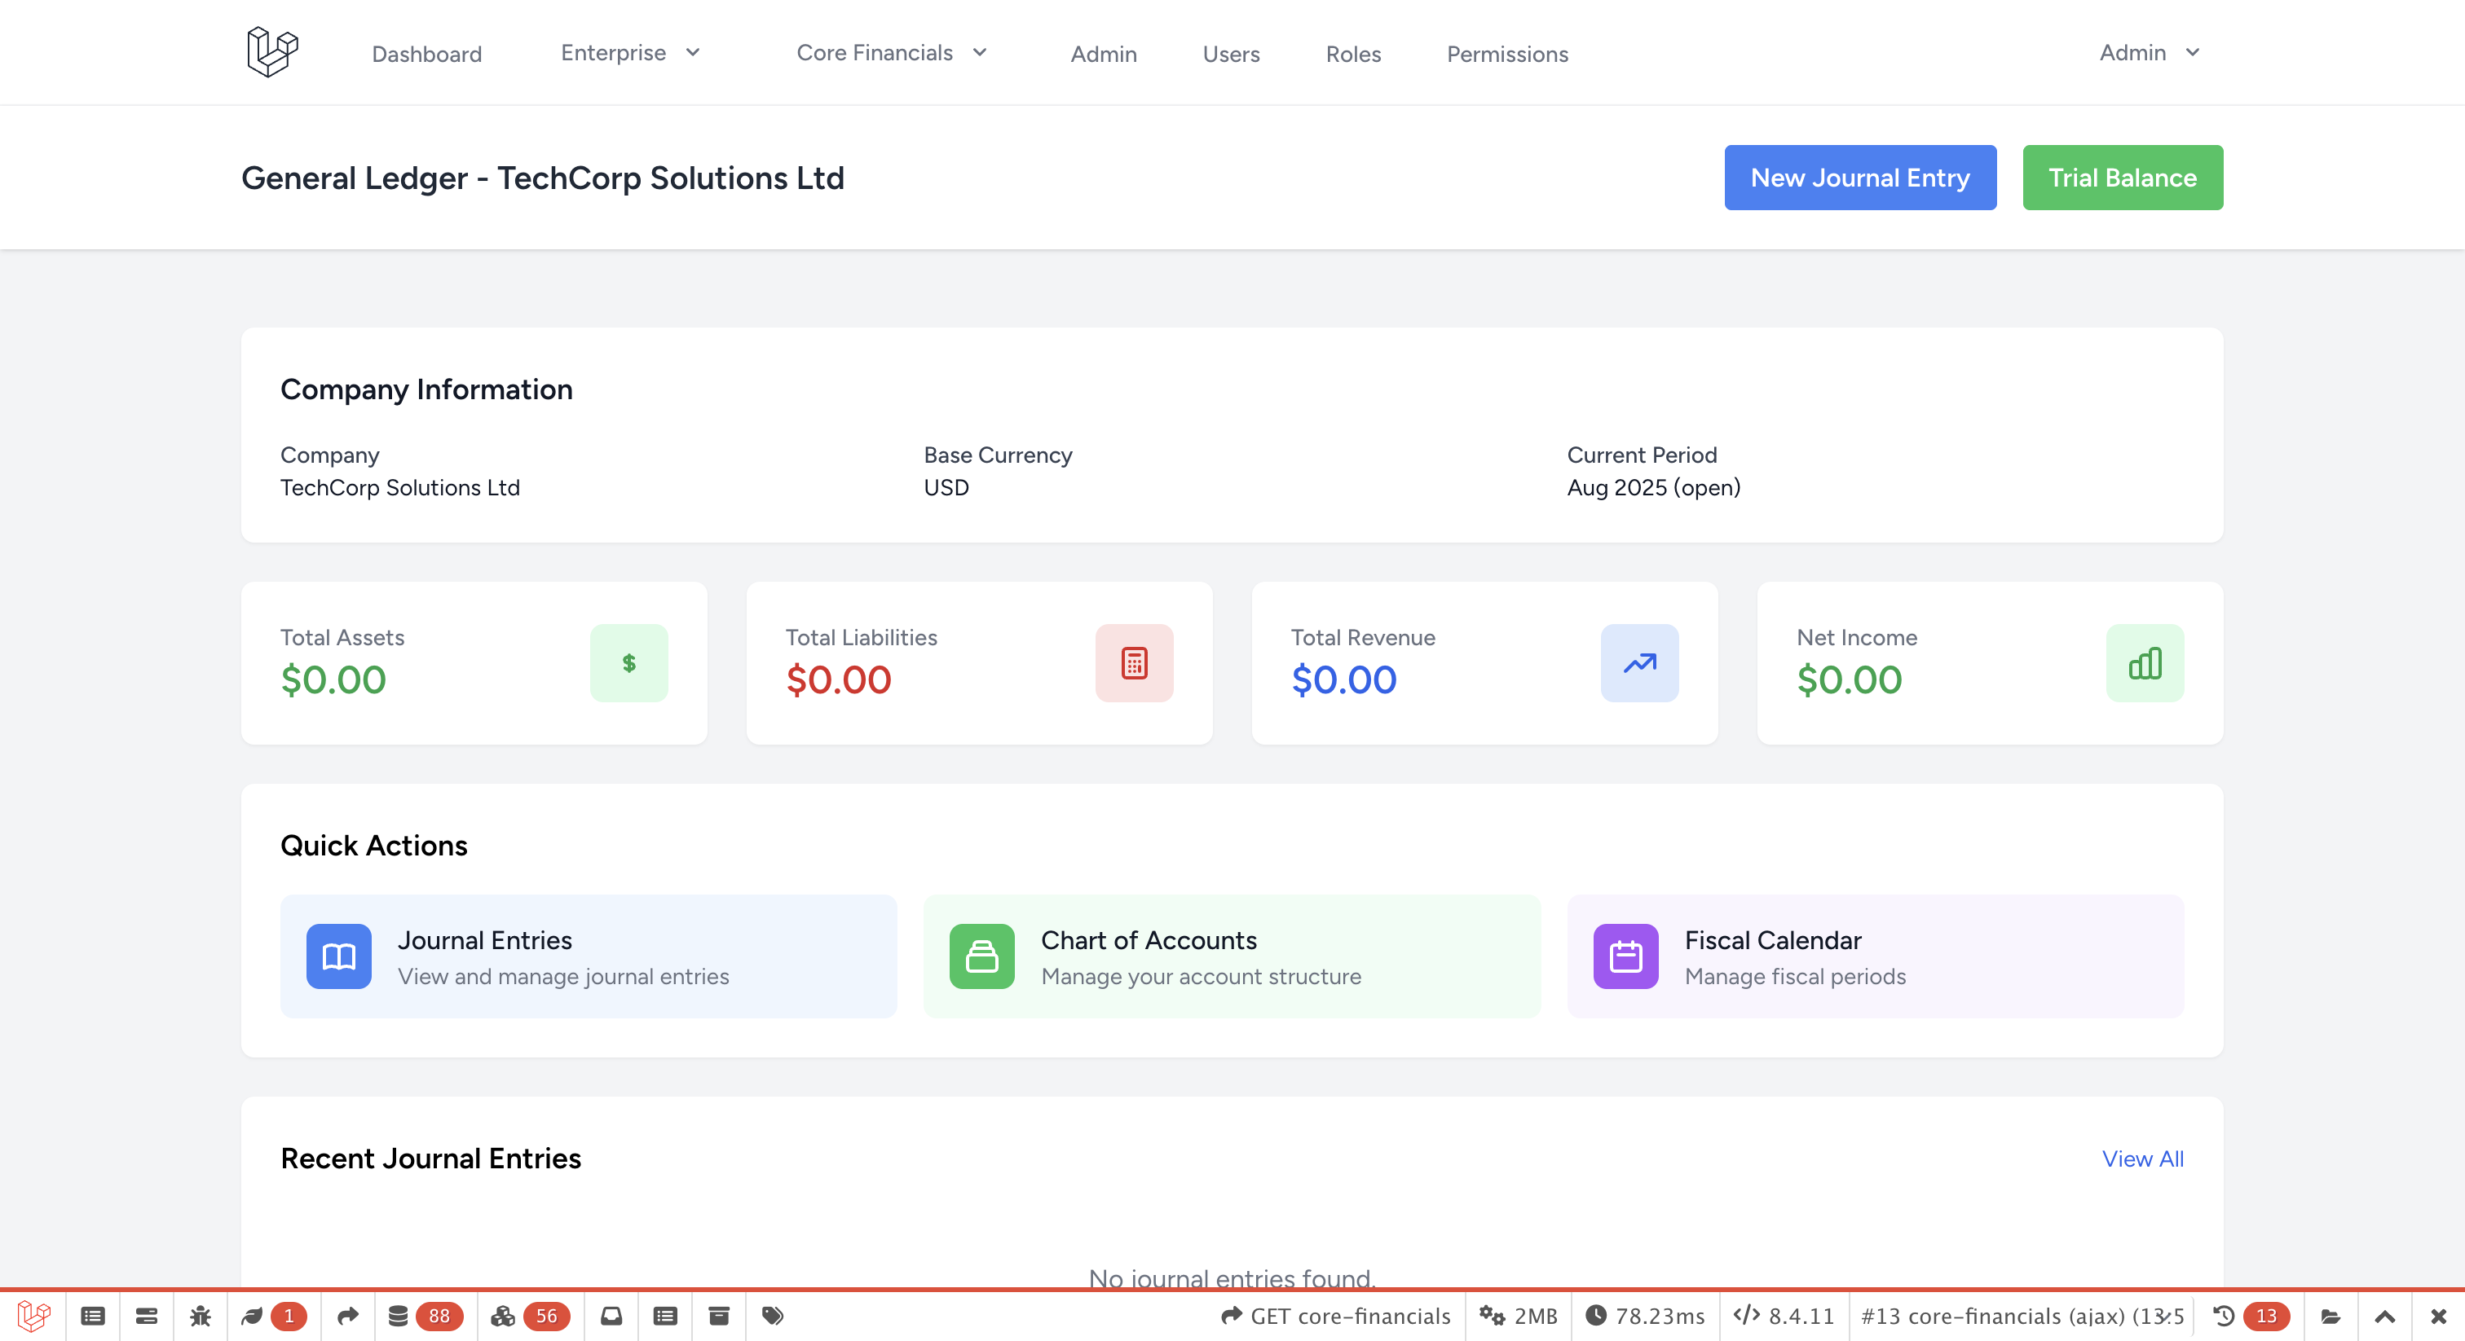The height and width of the screenshot is (1341, 2465).
Task: Click the Total Liabilities $0.00 value
Action: click(838, 680)
